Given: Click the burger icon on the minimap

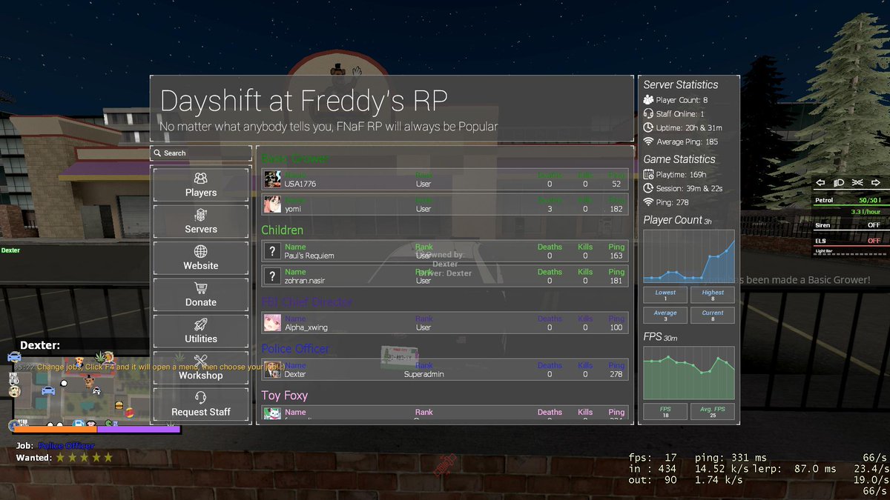Looking at the screenshot, I should 118,405.
